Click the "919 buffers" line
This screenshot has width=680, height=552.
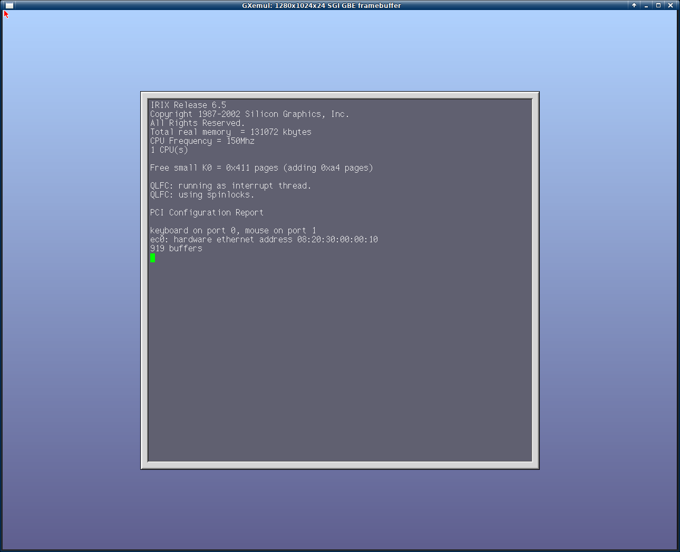(x=176, y=249)
